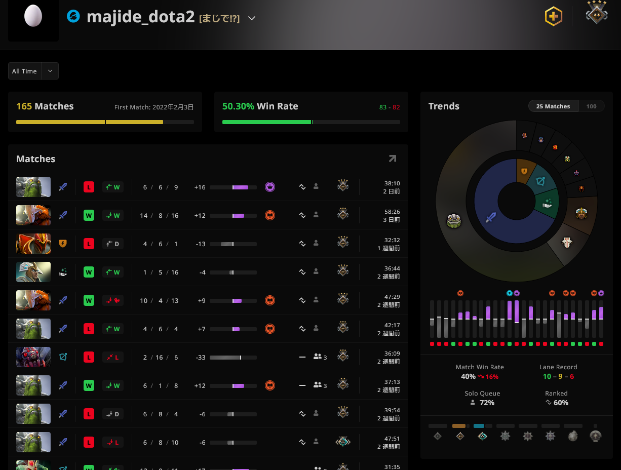The image size is (621, 470).
Task: Select the sword role segment in the Trends donut
Action: (490, 217)
